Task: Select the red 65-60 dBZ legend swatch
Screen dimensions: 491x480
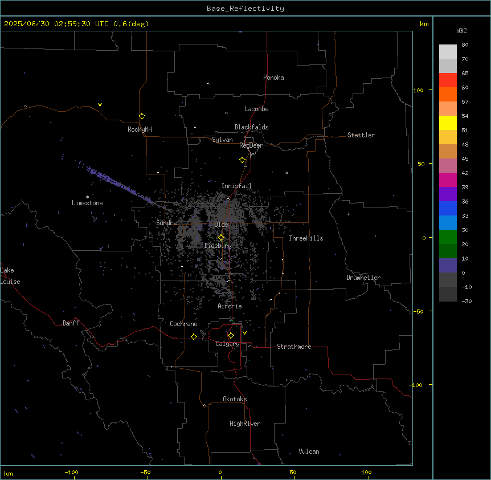Action: (x=448, y=80)
